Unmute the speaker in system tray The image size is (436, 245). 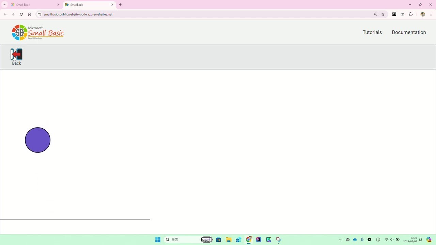coord(392,240)
